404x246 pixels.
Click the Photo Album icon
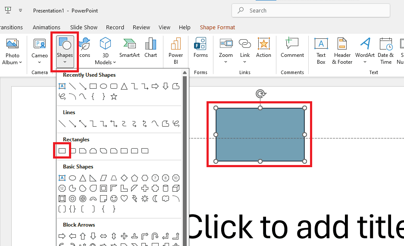13,44
